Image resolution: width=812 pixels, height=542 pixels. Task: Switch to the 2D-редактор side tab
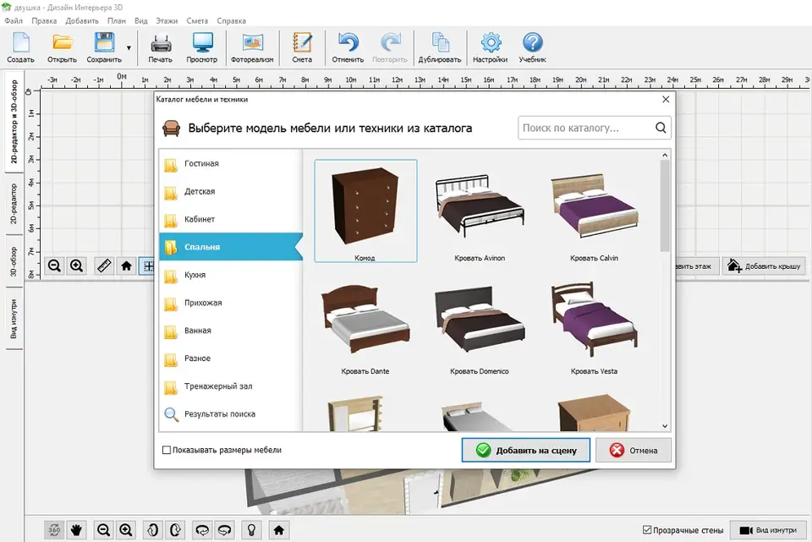pyautogui.click(x=14, y=203)
